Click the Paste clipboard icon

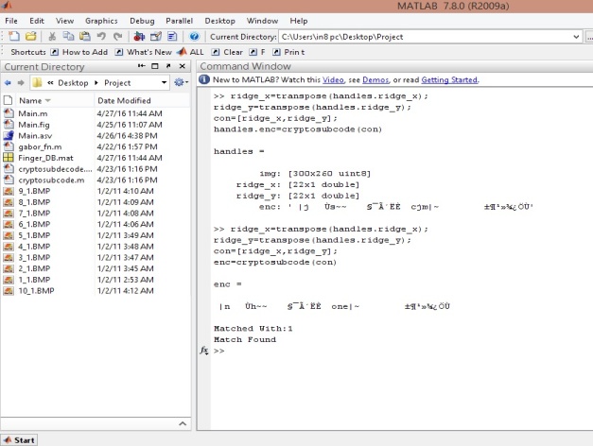[x=85, y=36]
